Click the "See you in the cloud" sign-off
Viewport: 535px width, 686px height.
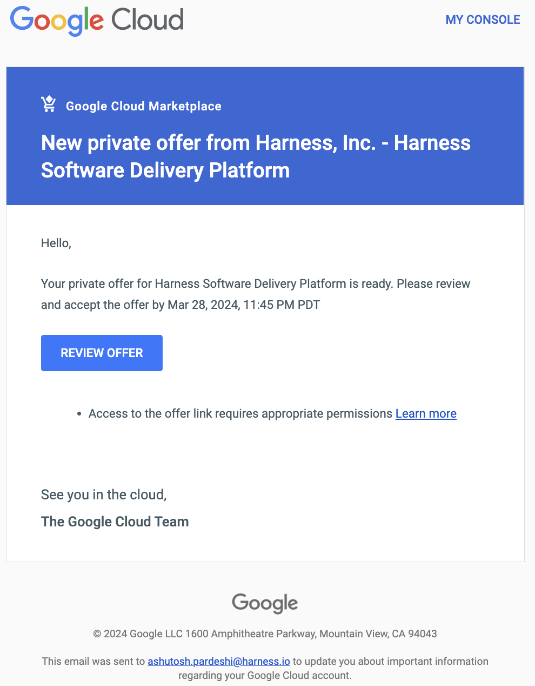click(104, 495)
